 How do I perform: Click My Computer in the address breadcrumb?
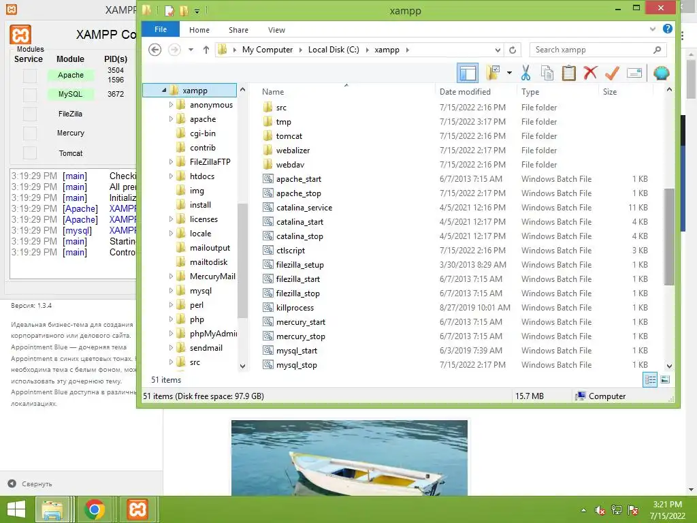268,50
